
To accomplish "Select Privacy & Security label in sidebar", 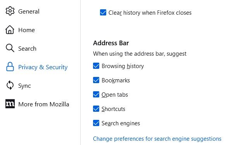I will click(43, 67).
